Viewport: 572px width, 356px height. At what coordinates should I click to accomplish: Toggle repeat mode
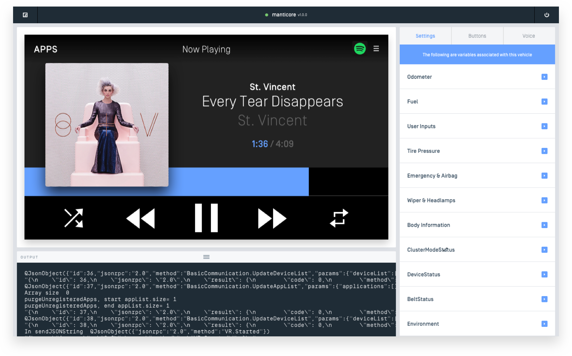pyautogui.click(x=339, y=218)
